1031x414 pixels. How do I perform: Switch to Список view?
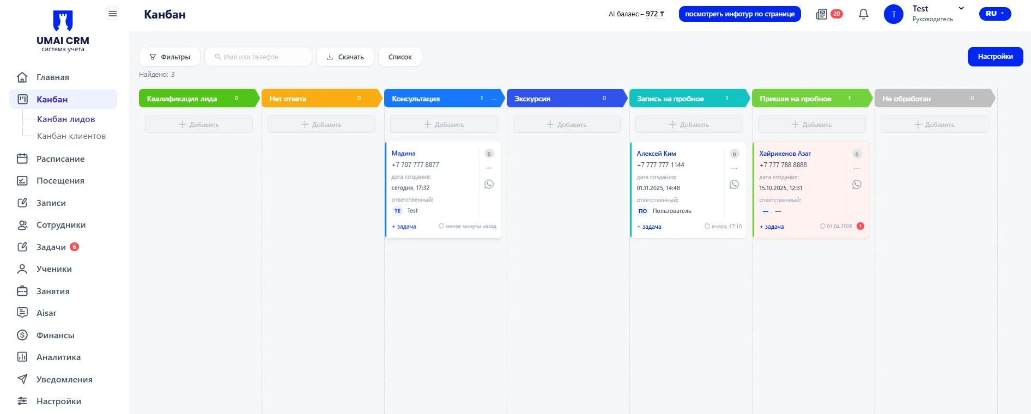(x=400, y=57)
